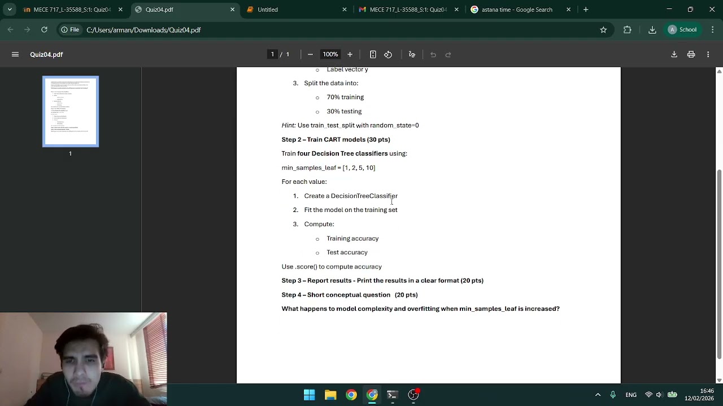
Task: Switch to the Untitled tab
Action: click(x=297, y=10)
